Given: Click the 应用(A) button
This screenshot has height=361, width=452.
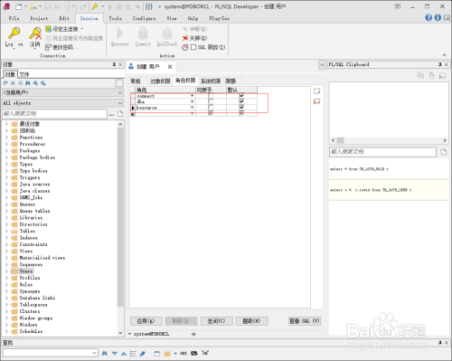Looking at the screenshot, I should pyautogui.click(x=146, y=321).
